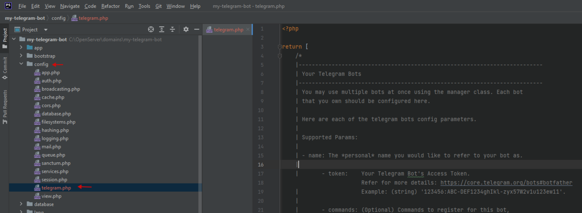
Task: Click Expand All icon in Project panel
Action: click(x=162, y=30)
